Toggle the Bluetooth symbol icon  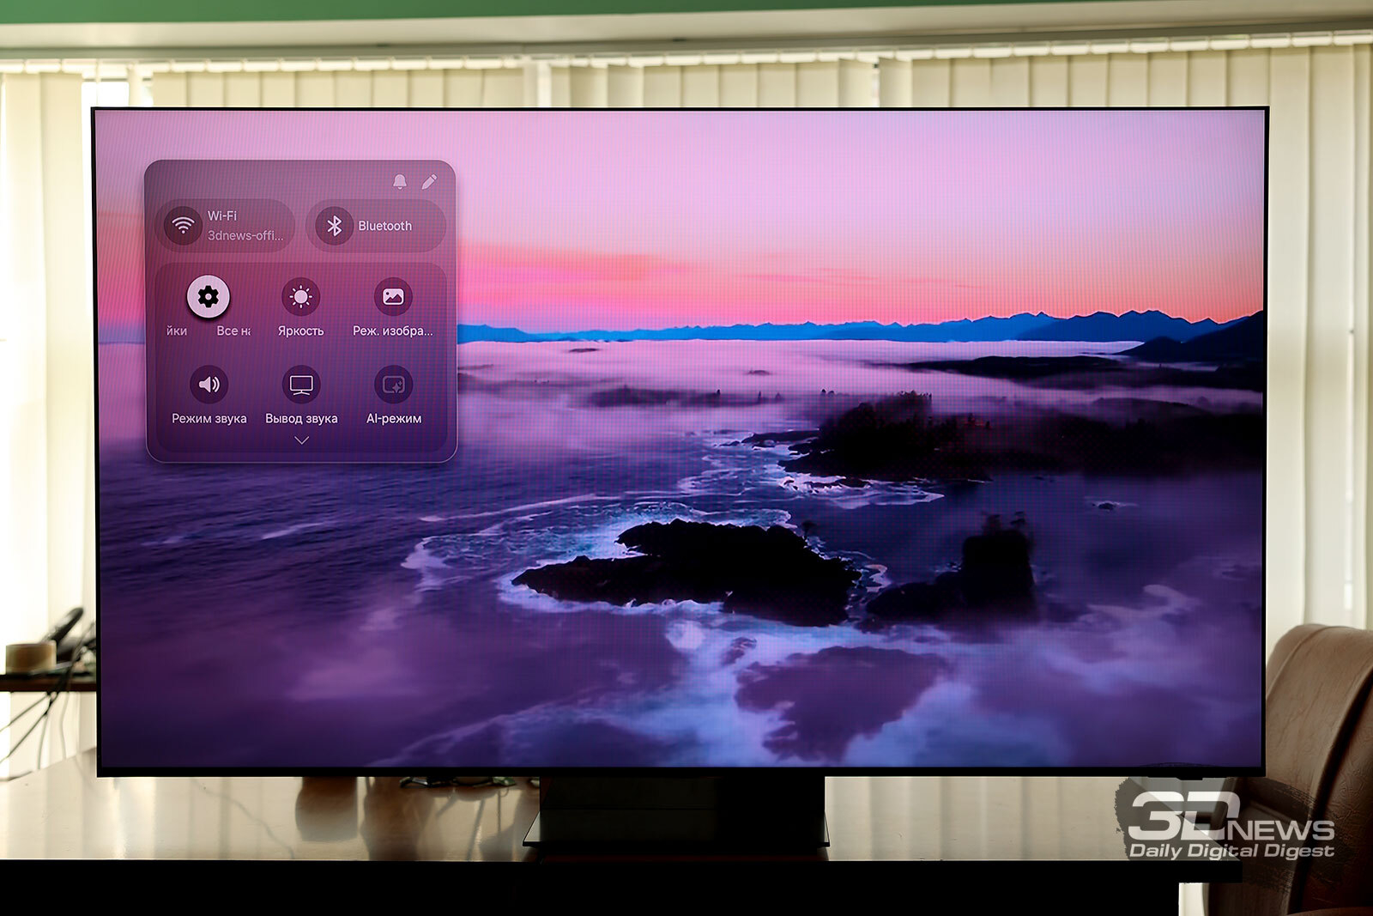point(335,226)
